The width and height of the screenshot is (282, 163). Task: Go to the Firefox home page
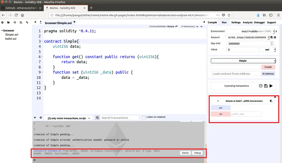pos(23,15)
